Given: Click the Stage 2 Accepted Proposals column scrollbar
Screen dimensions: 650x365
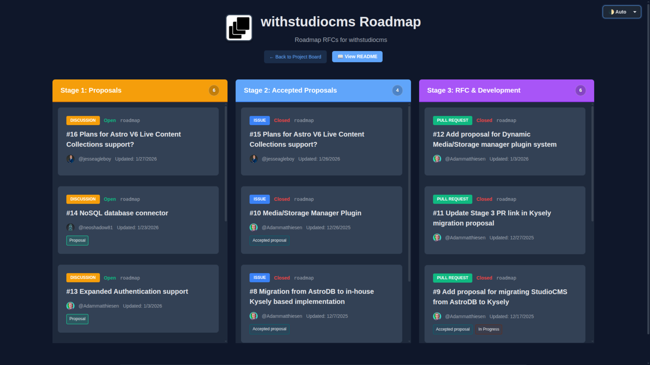Looking at the screenshot, I should point(409,194).
